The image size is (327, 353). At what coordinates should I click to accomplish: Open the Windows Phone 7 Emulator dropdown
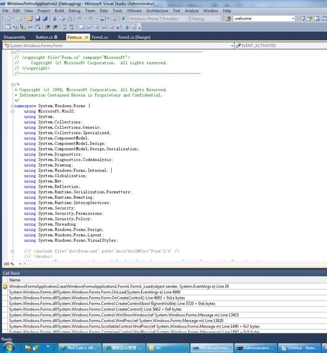(x=187, y=19)
